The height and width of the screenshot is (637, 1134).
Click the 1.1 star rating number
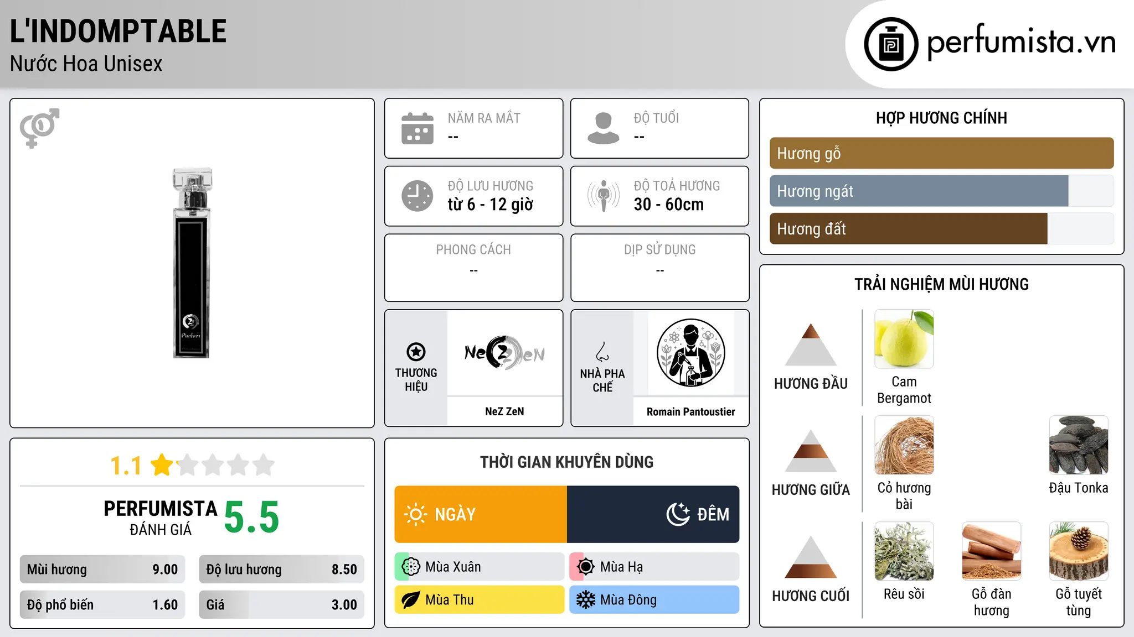pyautogui.click(x=126, y=466)
